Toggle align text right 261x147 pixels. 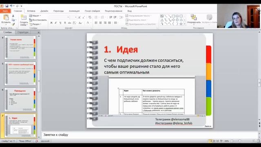[x=105, y=23]
